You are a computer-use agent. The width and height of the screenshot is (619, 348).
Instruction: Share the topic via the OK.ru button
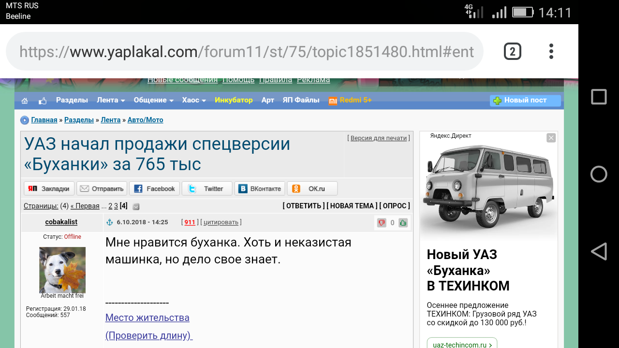tap(312, 188)
